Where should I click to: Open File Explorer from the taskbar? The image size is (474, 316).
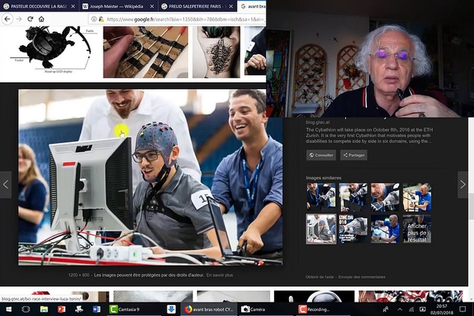44,309
